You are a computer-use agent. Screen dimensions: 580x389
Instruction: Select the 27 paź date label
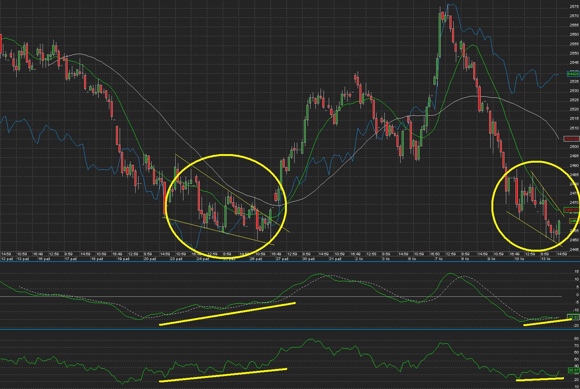pyautogui.click(x=282, y=259)
